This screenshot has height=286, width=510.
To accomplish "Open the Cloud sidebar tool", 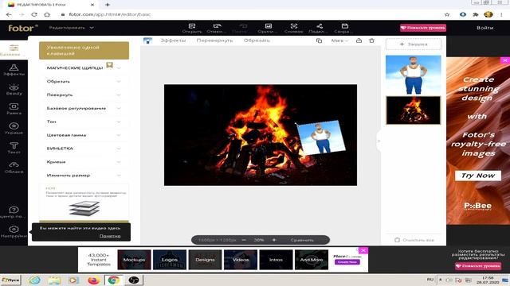I will 14,168.
